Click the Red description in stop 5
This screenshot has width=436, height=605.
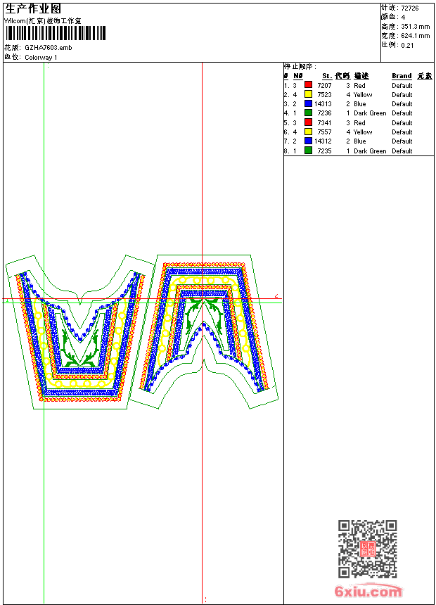pyautogui.click(x=359, y=123)
